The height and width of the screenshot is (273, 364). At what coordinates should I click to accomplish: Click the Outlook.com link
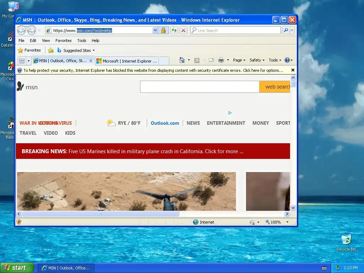[x=165, y=123]
